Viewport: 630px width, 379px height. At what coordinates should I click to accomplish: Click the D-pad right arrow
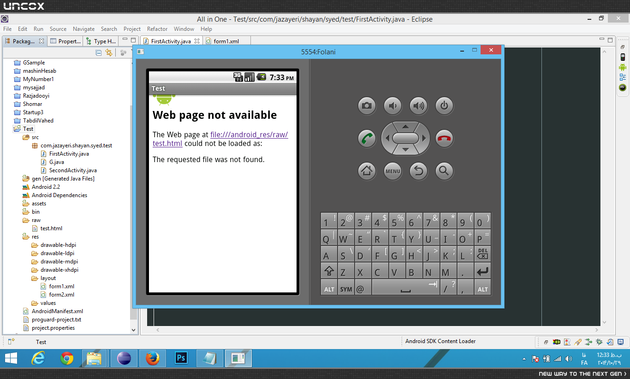point(424,138)
